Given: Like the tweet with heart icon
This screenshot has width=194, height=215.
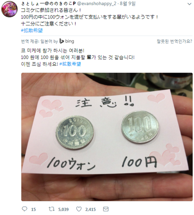Looking at the screenshot, I should 79,209.
